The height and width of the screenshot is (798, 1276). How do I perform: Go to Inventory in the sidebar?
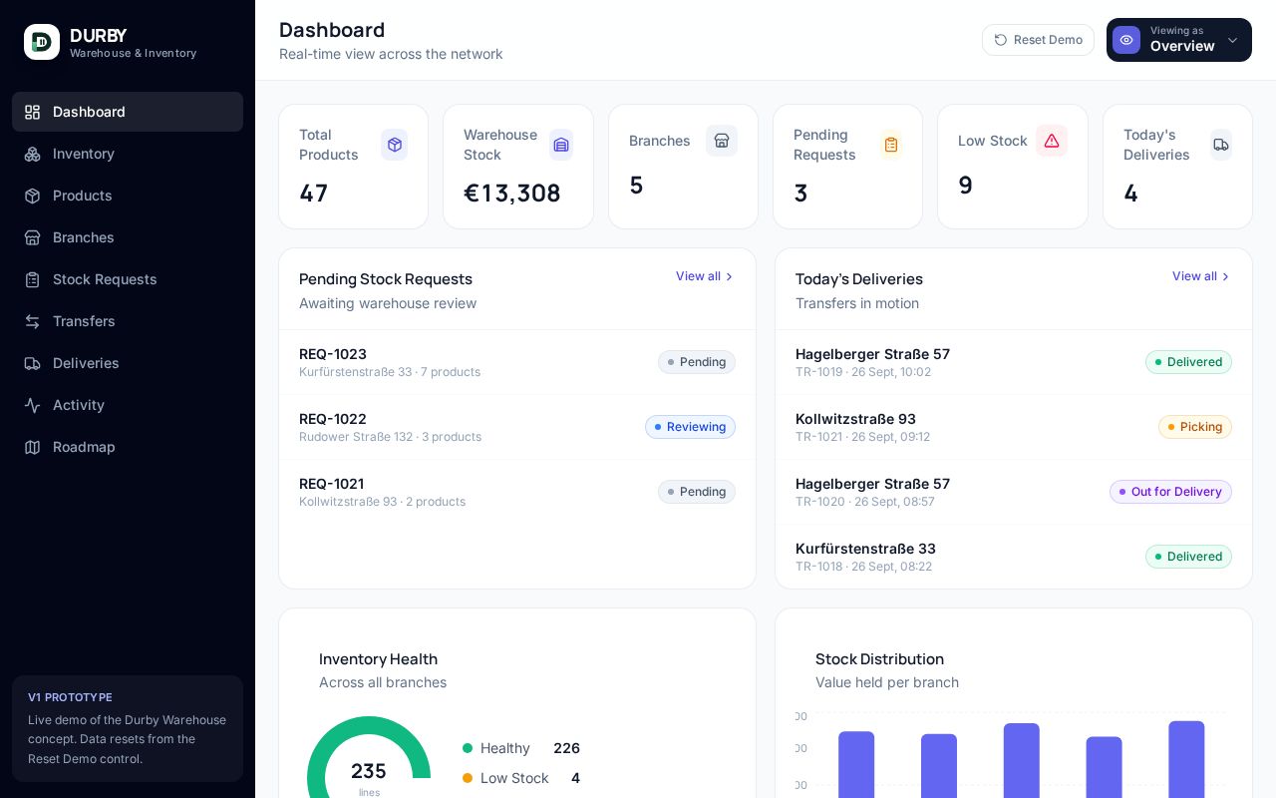(128, 154)
